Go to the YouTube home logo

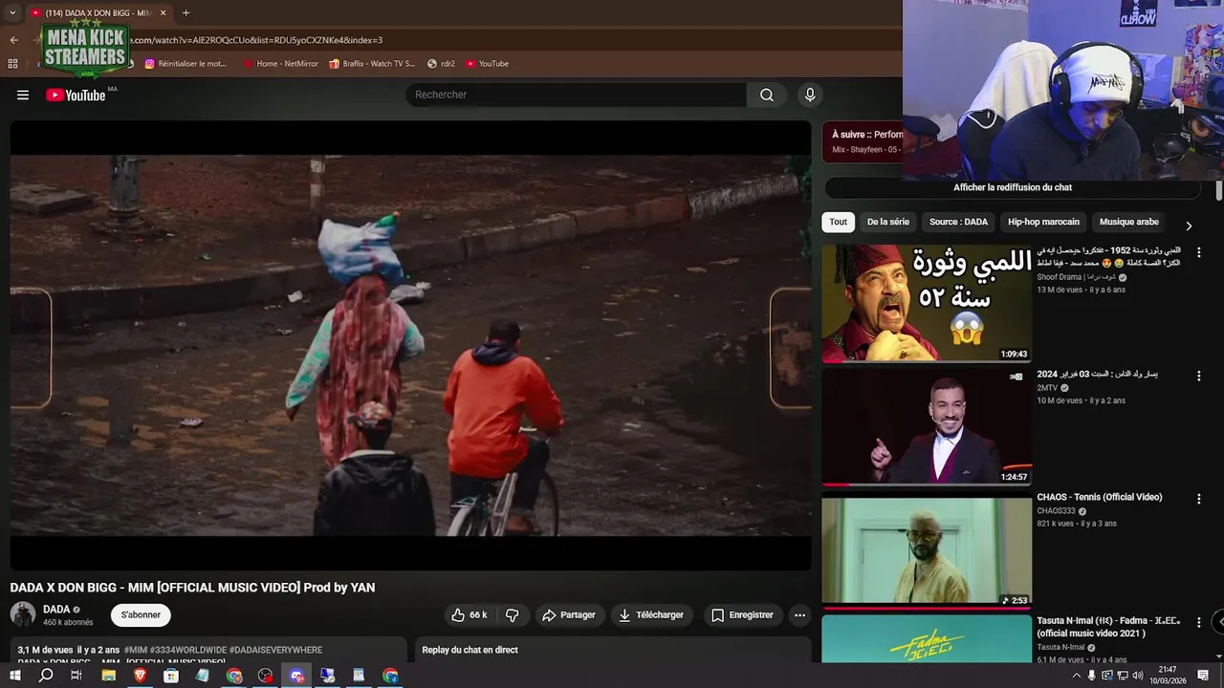76,95
